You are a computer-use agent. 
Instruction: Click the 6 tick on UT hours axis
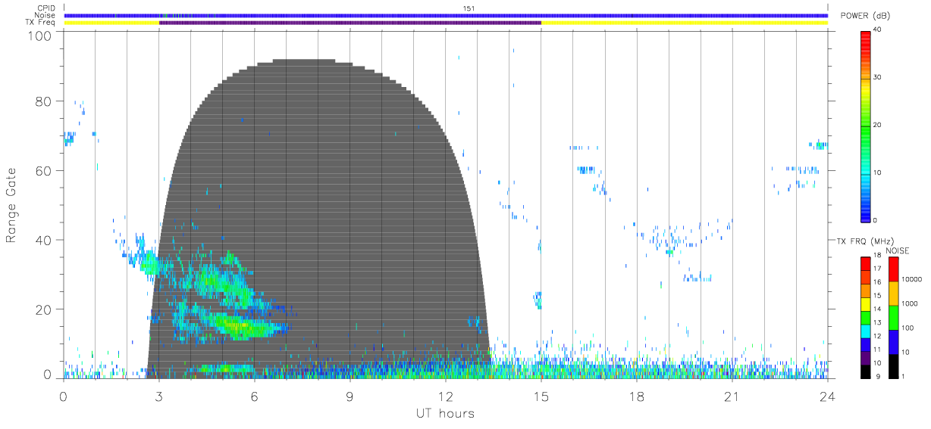pyautogui.click(x=255, y=395)
